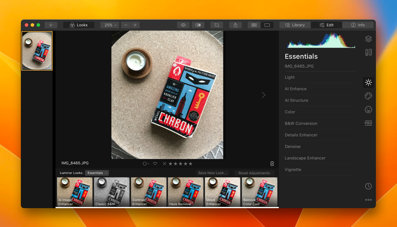The width and height of the screenshot is (397, 227).
Task: Click the IMG_6465.JPG filename below image
Action: coord(75,163)
